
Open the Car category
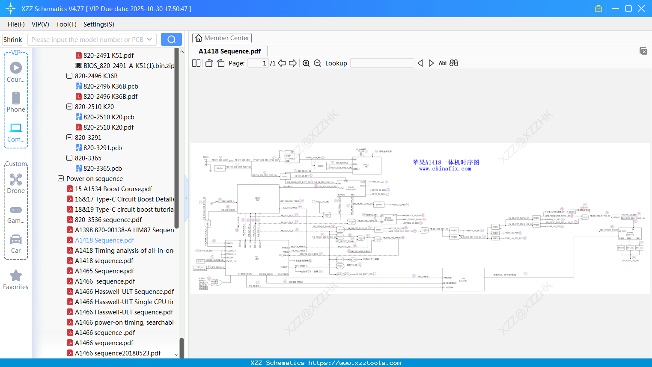click(16, 243)
